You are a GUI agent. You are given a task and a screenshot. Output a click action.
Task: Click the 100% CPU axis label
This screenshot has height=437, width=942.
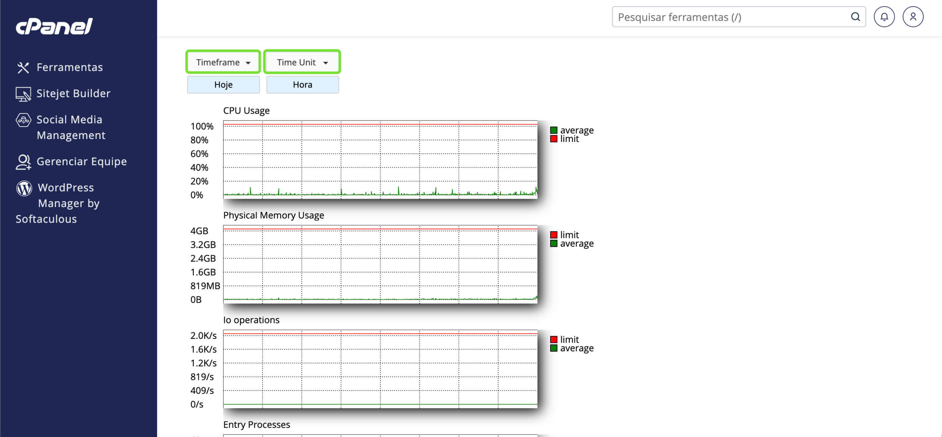pos(202,127)
